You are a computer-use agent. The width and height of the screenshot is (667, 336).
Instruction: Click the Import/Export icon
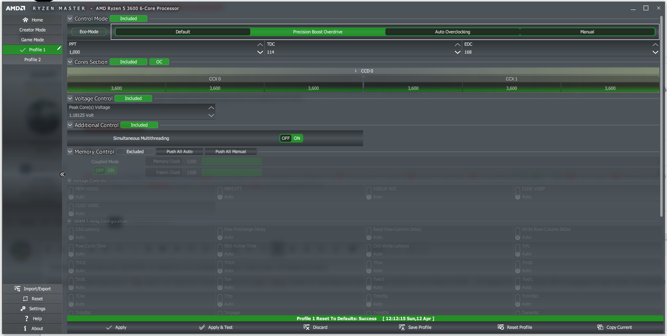click(17, 289)
